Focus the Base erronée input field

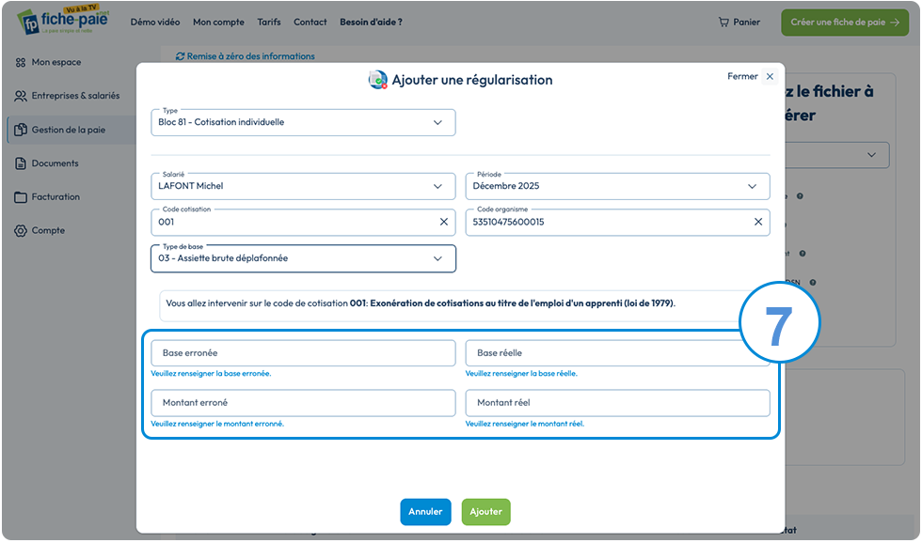coord(303,353)
